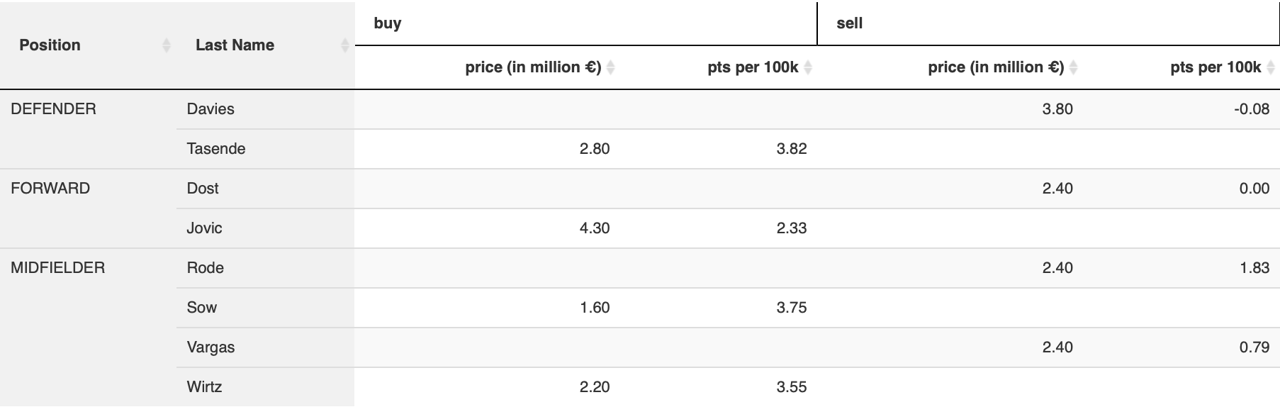This screenshot has width=1280, height=407.
Task: Click the Position column header
Action: point(50,45)
